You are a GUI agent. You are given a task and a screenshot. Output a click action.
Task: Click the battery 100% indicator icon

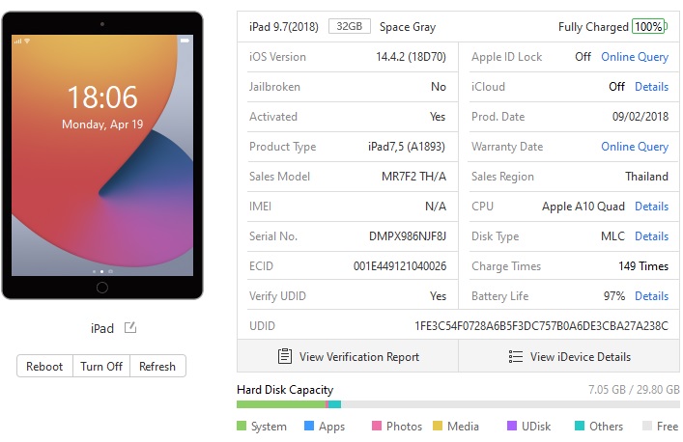tap(649, 26)
